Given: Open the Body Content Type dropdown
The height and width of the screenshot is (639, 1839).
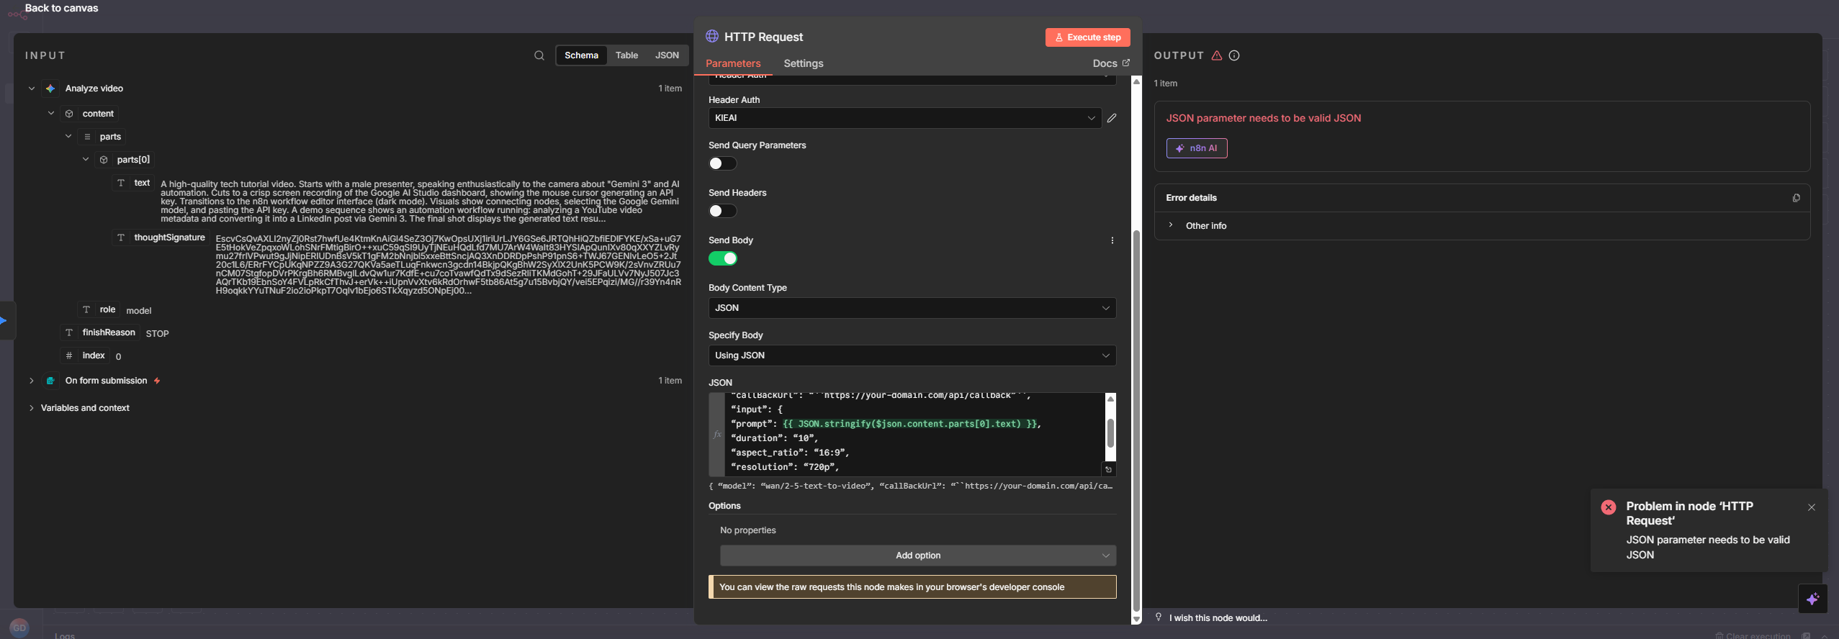Looking at the screenshot, I should tap(912, 308).
